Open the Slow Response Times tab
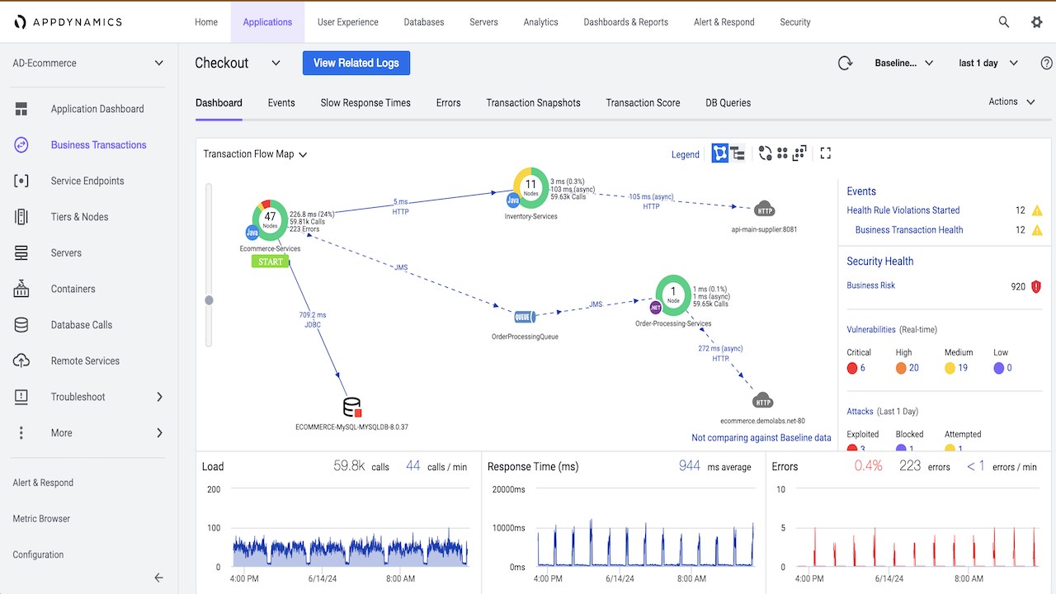Viewport: 1056px width, 594px height. [x=365, y=103]
